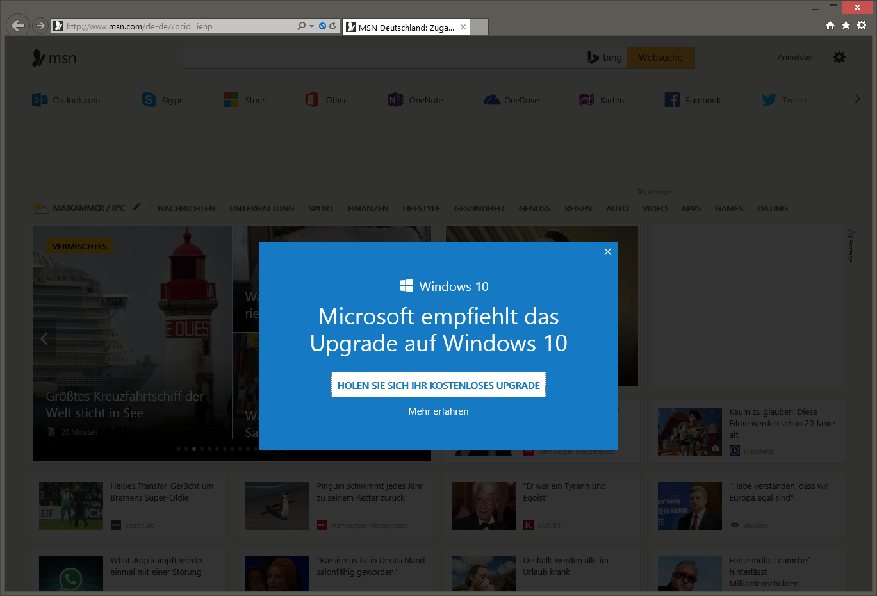
Task: Open Internet Explorer settings gear
Action: pyautogui.click(x=862, y=25)
